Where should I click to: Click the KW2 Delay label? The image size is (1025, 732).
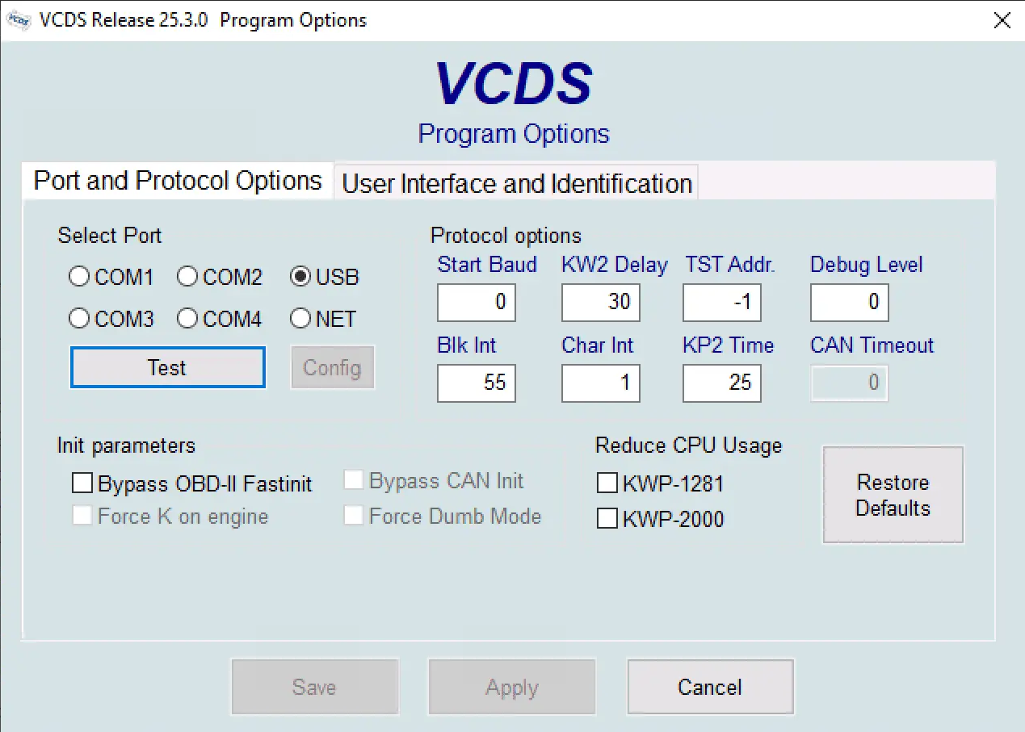pos(615,265)
